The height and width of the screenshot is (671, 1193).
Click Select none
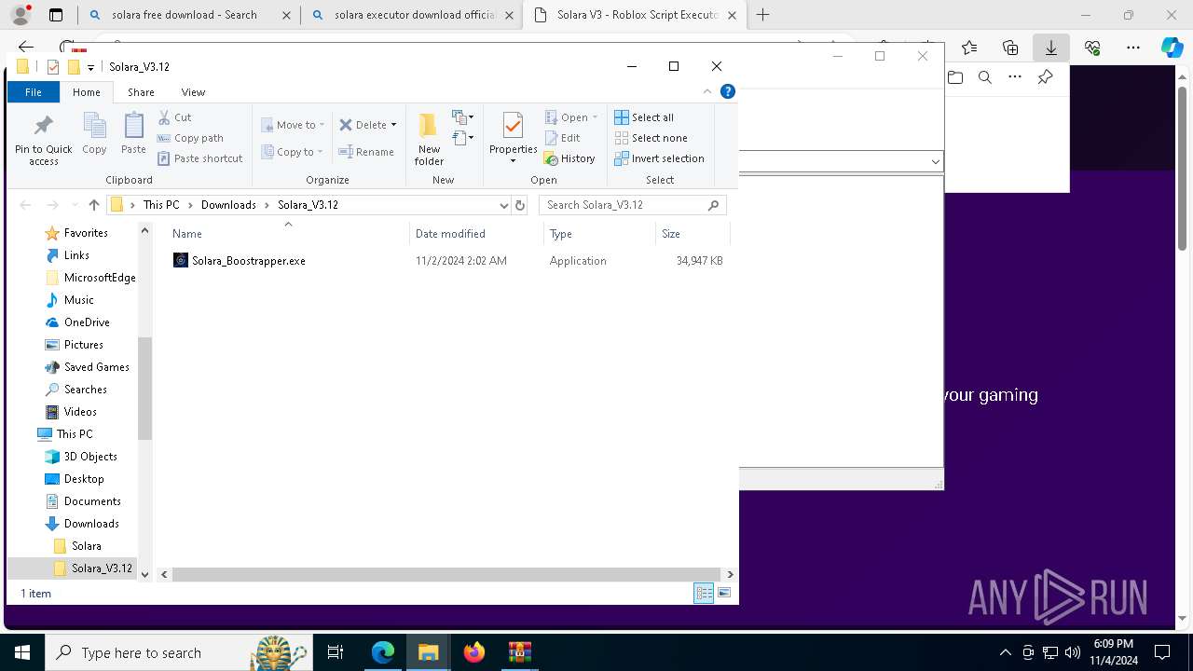651,138
